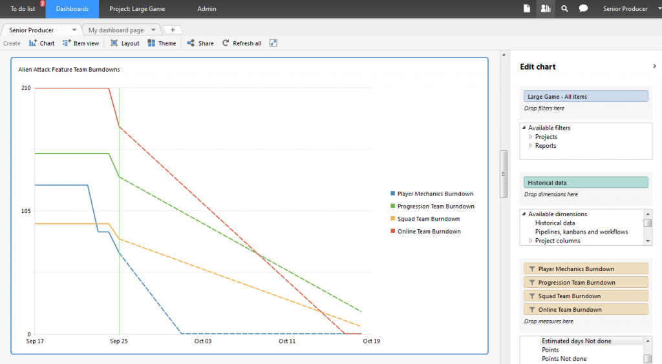
Task: Select Player Mechanics Burndown measure
Action: pyautogui.click(x=586, y=268)
